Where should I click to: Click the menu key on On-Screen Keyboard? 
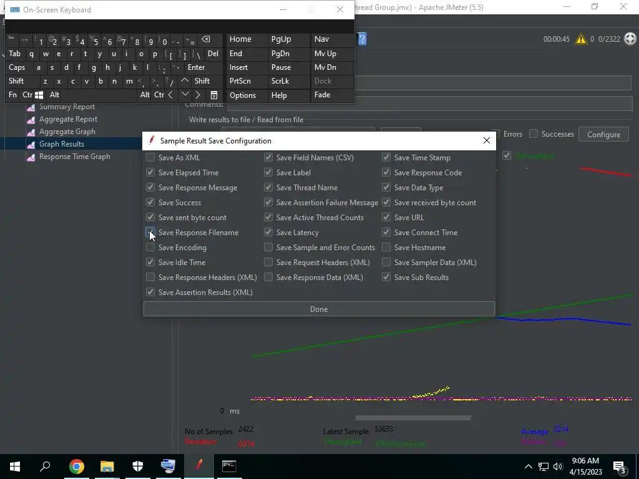(214, 95)
